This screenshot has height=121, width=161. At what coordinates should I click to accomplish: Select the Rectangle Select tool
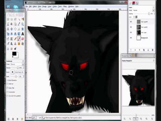pyautogui.click(x=8, y=19)
